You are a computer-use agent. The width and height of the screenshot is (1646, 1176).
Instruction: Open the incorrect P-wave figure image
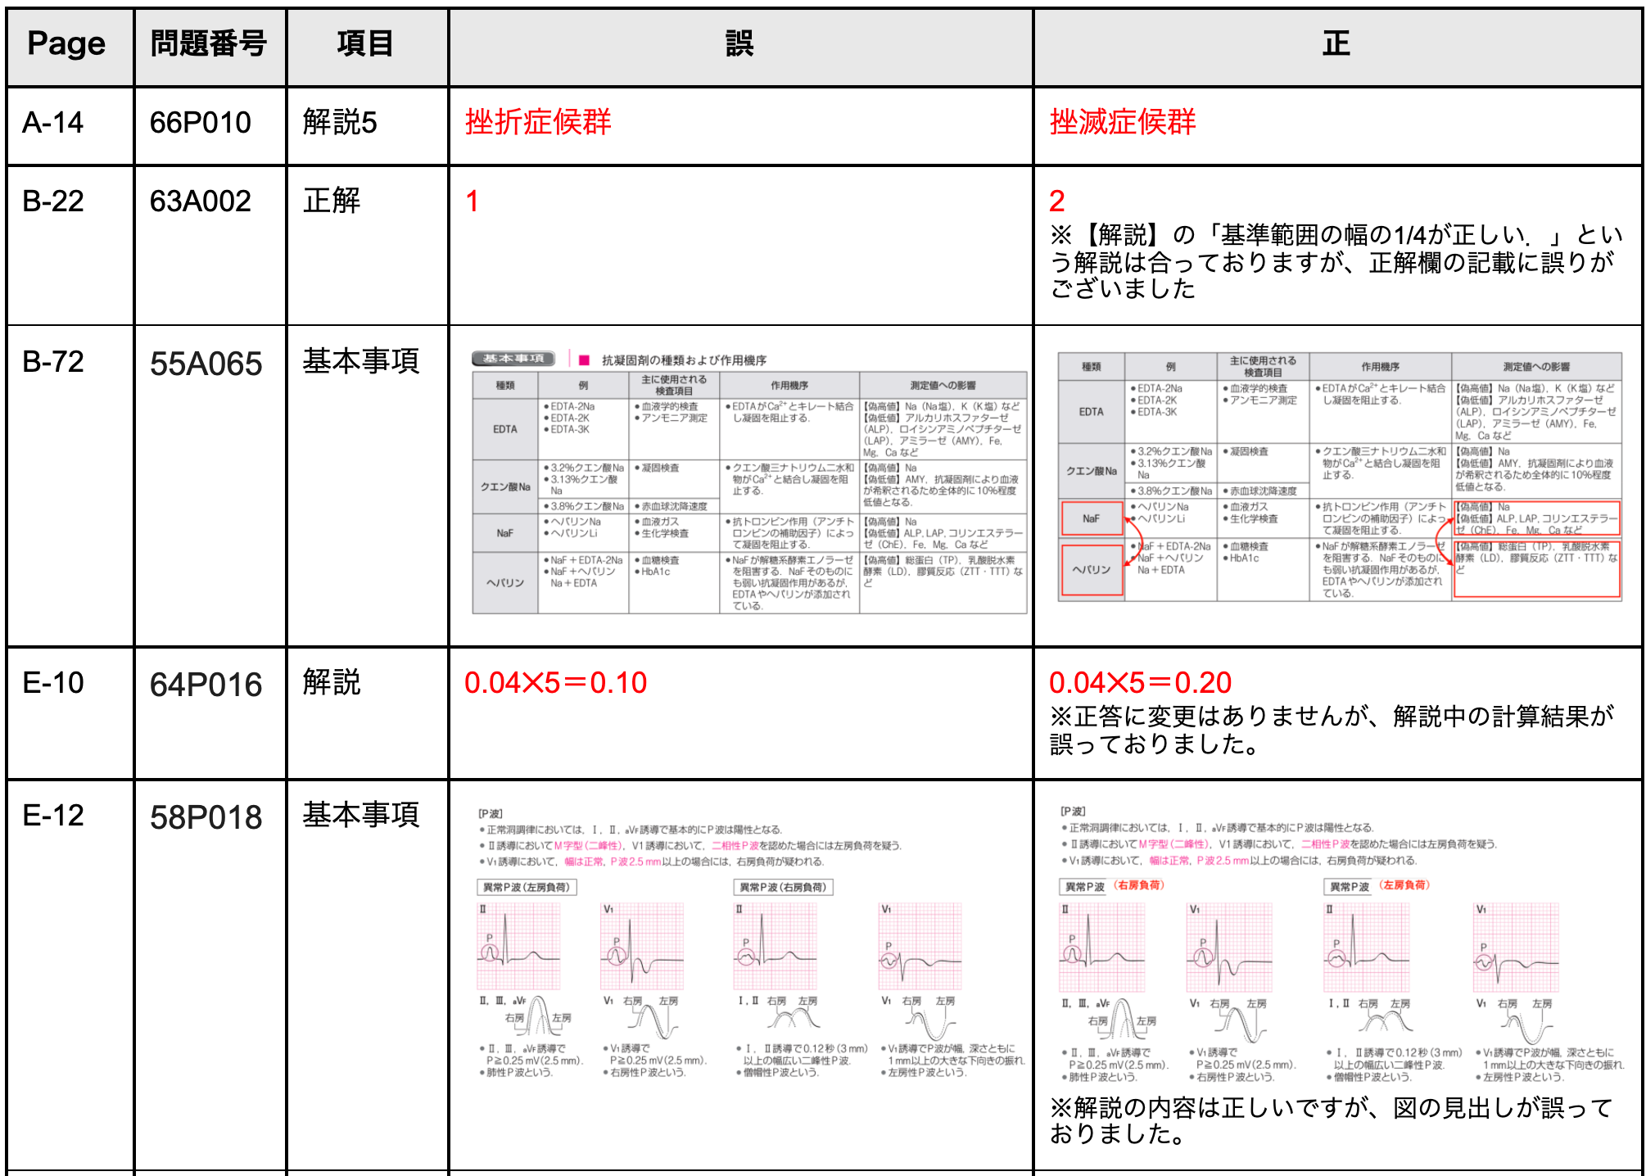(749, 942)
